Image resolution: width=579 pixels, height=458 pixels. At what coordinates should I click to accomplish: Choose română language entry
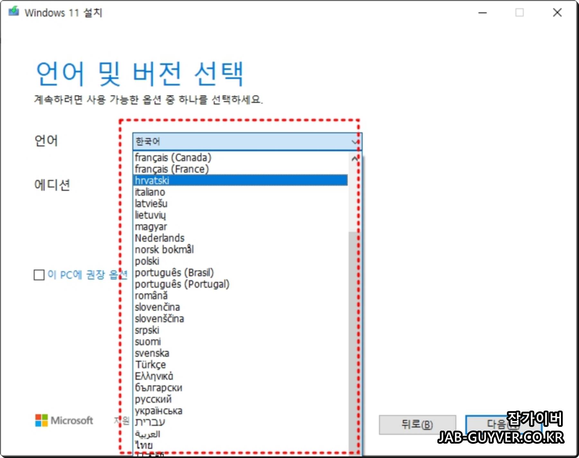[x=240, y=296]
